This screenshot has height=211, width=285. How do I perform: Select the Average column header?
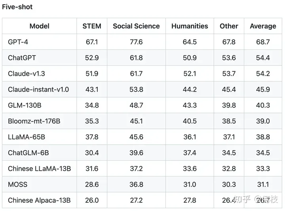click(263, 26)
